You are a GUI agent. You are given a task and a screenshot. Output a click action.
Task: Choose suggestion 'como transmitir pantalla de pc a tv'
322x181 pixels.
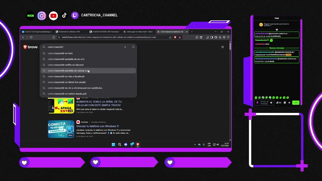pyautogui.click(x=89, y=59)
